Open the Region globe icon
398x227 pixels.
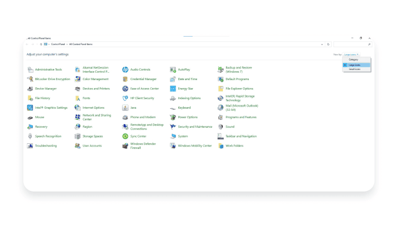tap(77, 127)
